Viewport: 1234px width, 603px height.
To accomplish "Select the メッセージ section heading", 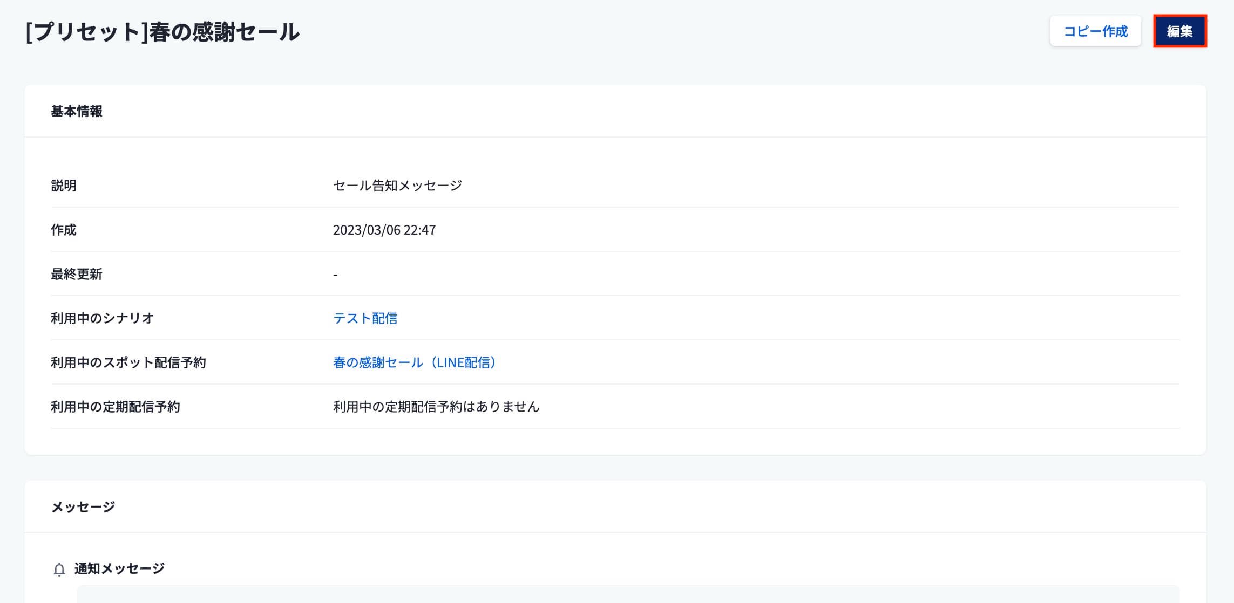I will click(83, 507).
